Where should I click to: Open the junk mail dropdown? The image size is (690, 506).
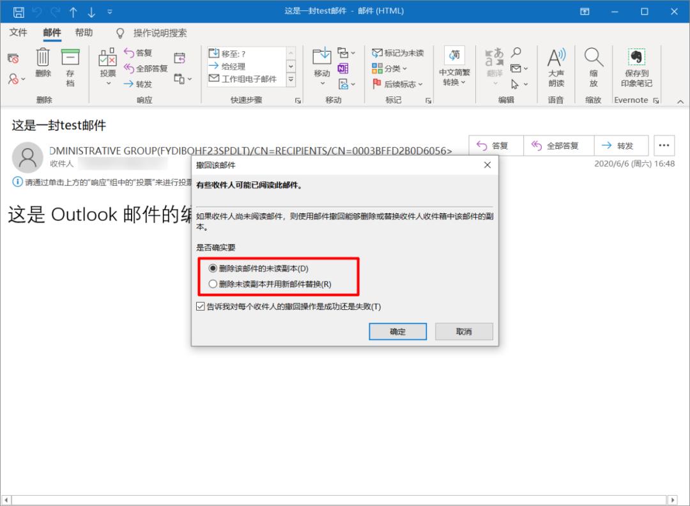tap(17, 79)
